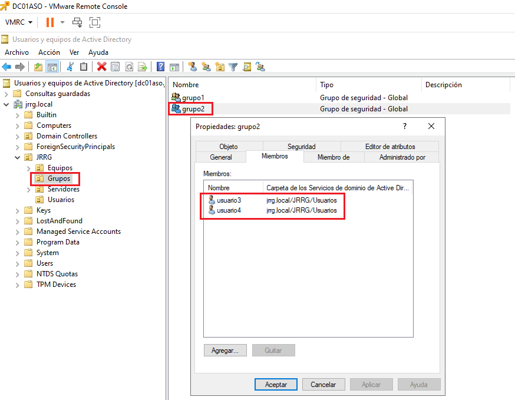Viewport: 515px width, 400px height.
Task: Expand the Equipos organizational unit
Action: 28,168
